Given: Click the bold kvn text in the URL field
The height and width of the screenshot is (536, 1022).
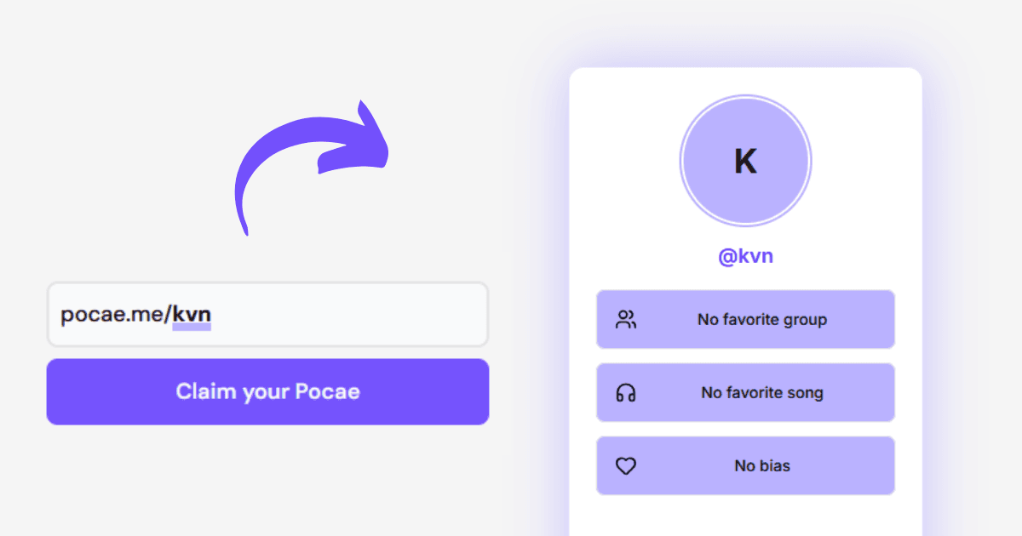Looking at the screenshot, I should coord(192,314).
